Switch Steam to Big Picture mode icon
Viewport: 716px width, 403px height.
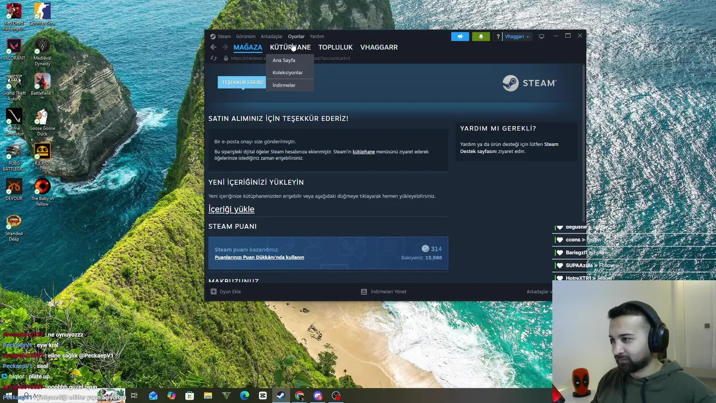pyautogui.click(x=541, y=36)
